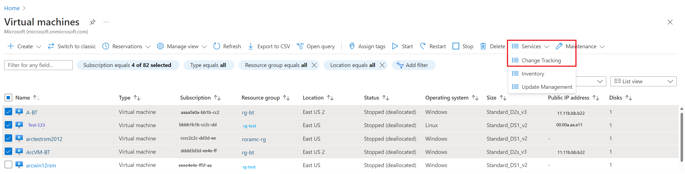The image size is (685, 174).
Task: Select Change Tracking from Services menu
Action: (541, 60)
